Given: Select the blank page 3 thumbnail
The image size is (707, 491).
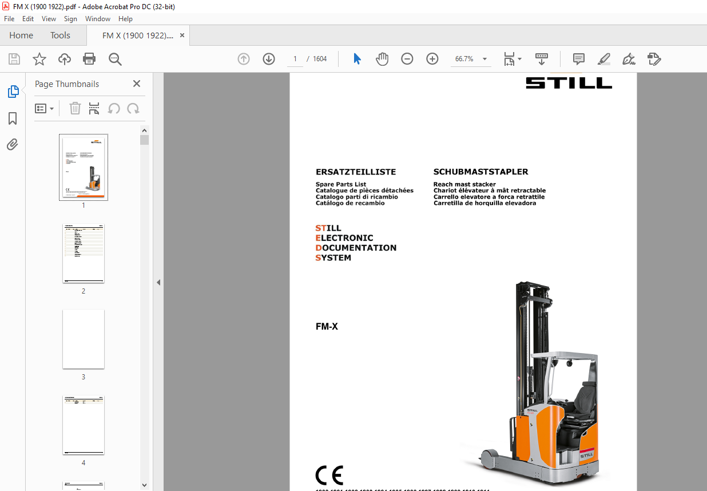Looking at the screenshot, I should [84, 339].
